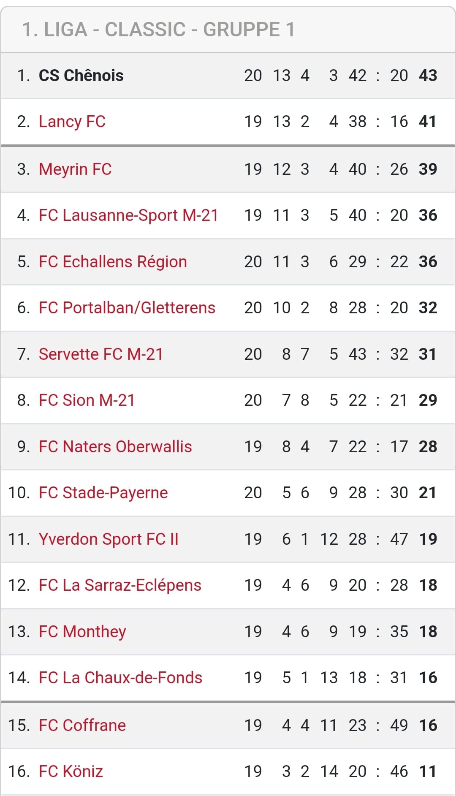Open Servette FC M-21 team link

[101, 354]
